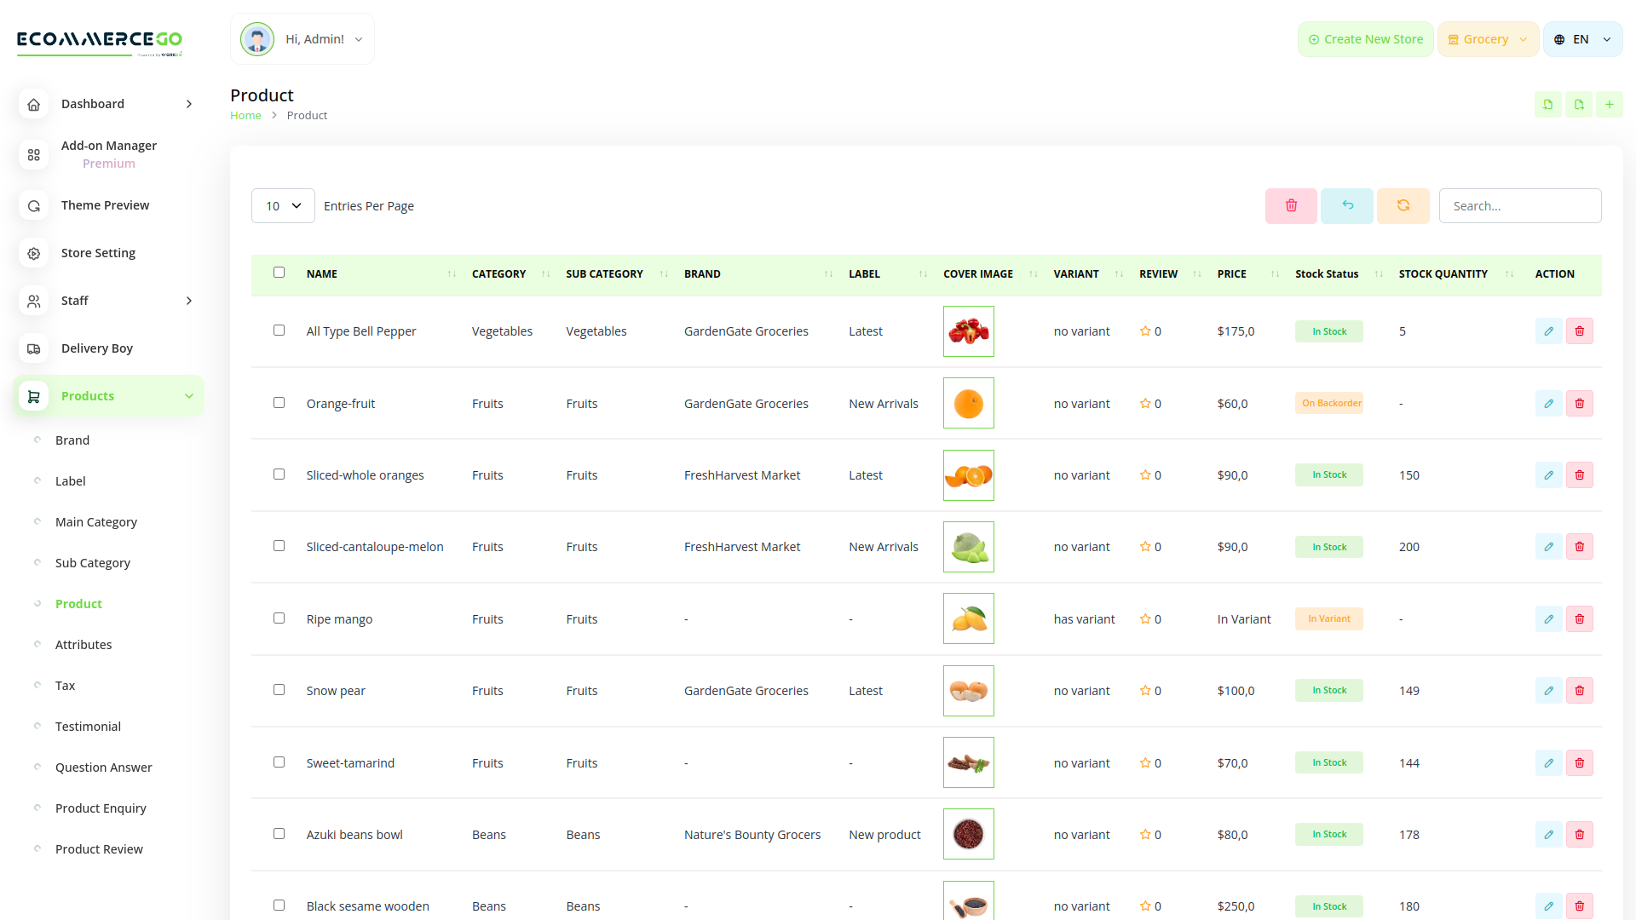Image resolution: width=1636 pixels, height=920 pixels.
Task: Open Attributes from the Products menu
Action: (83, 644)
